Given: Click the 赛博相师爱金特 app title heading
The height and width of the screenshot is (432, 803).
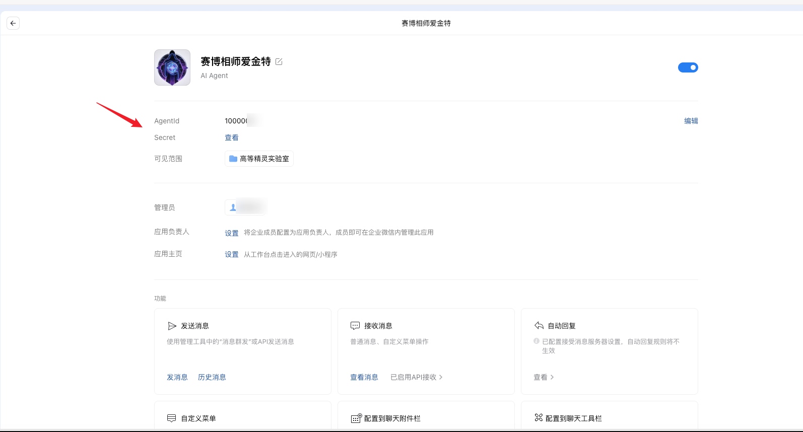Looking at the screenshot, I should click(x=236, y=61).
